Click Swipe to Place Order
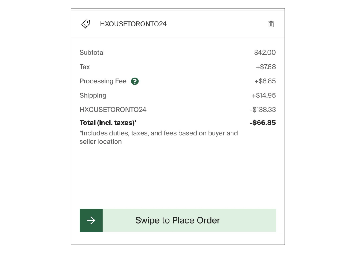The image size is (356, 253). pyautogui.click(x=177, y=220)
